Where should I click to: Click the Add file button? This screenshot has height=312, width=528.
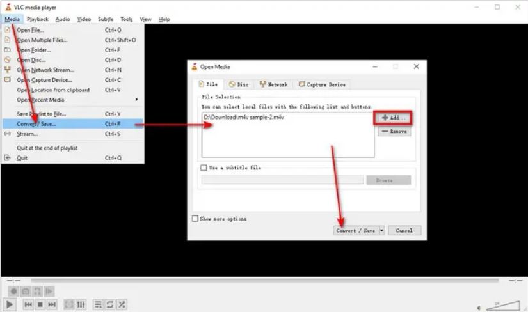coord(392,118)
